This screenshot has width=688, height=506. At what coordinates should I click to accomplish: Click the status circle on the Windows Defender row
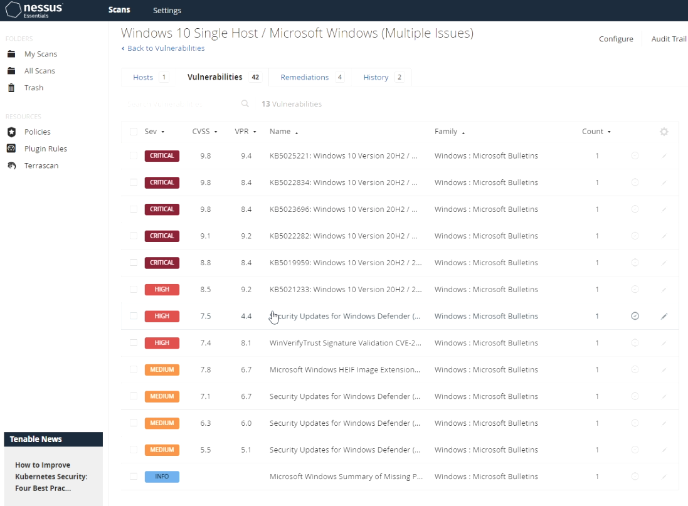pos(635,316)
